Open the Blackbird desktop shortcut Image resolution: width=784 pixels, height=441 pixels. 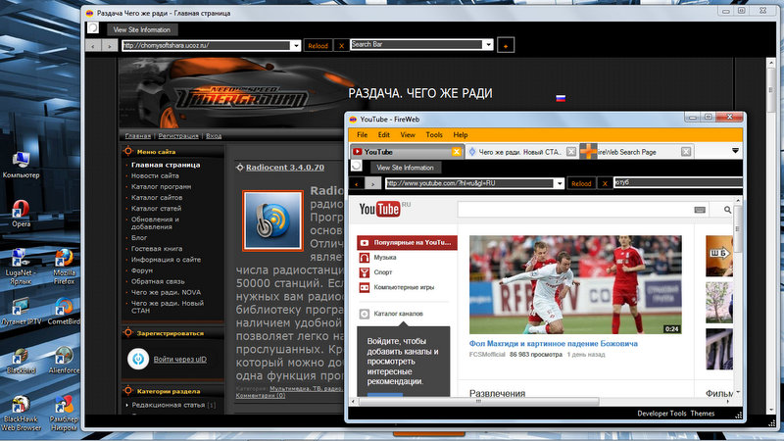(21, 360)
